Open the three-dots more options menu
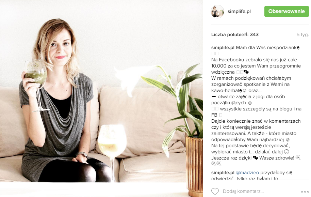Screen dimensions: 311x197 (x=305, y=192)
